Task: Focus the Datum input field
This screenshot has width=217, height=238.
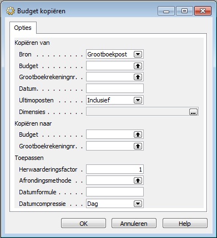Action: [115, 89]
